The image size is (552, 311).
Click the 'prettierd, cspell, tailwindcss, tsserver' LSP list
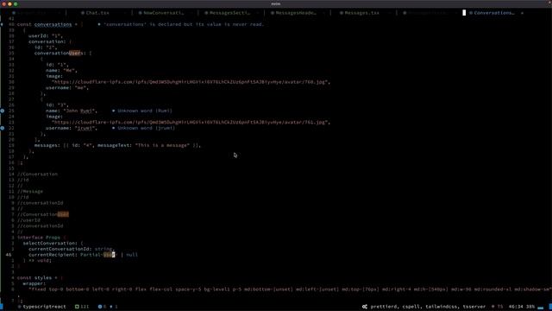(x=428, y=307)
